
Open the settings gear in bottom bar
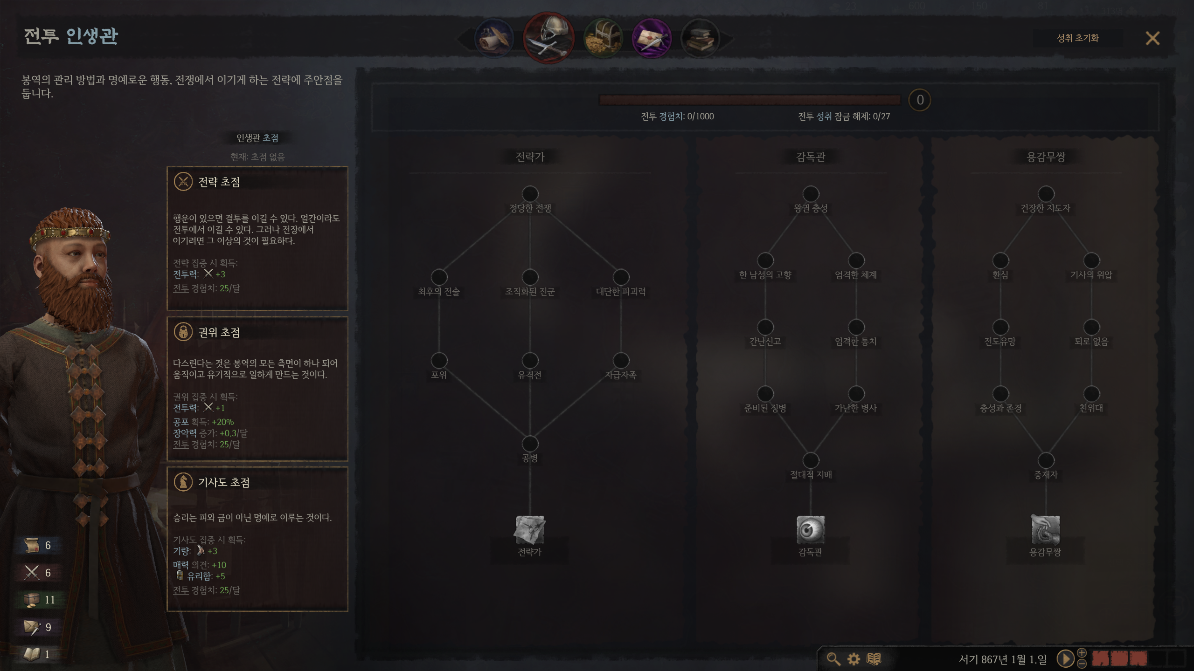click(854, 659)
